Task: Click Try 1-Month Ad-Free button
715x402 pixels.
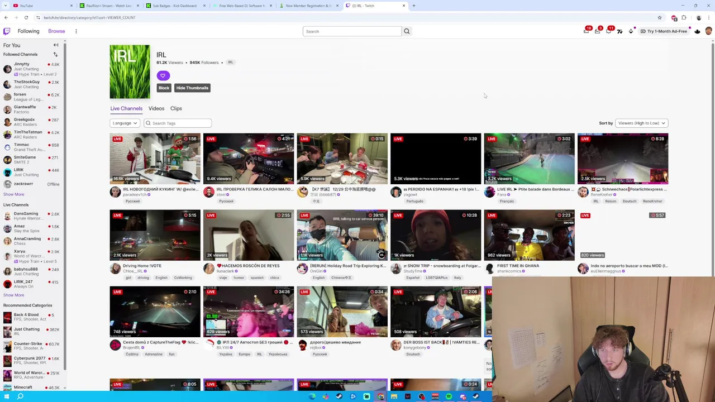Action: [664, 31]
